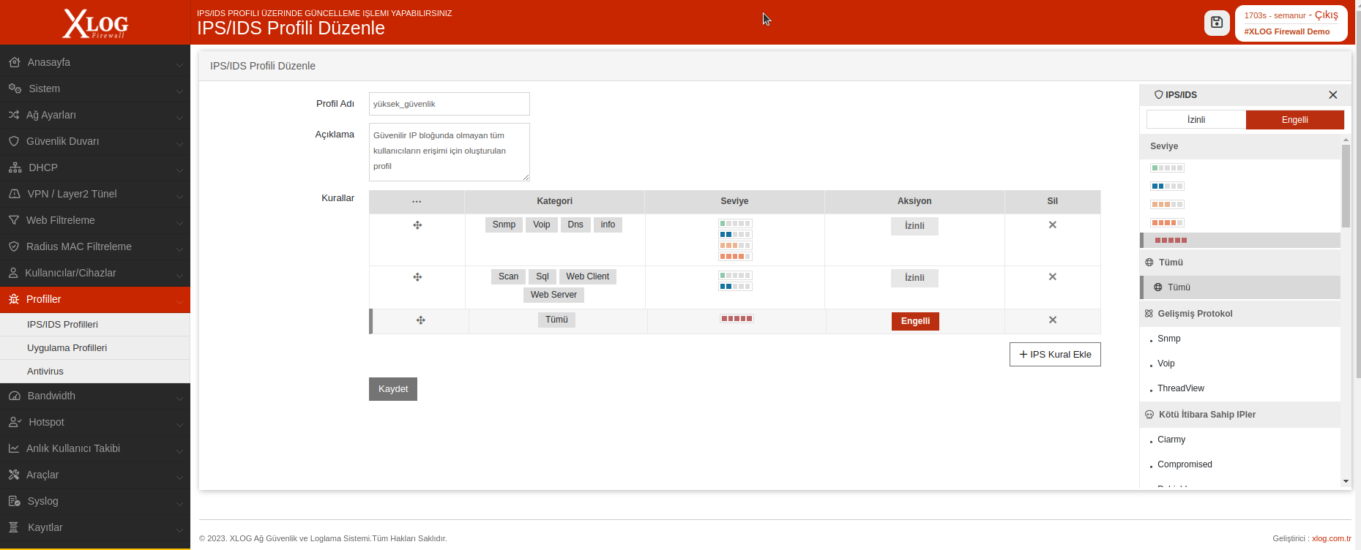Viewport: 1361px width, 550px height.
Task: Open Uygulama Profilleri submenu item
Action: (x=95, y=348)
